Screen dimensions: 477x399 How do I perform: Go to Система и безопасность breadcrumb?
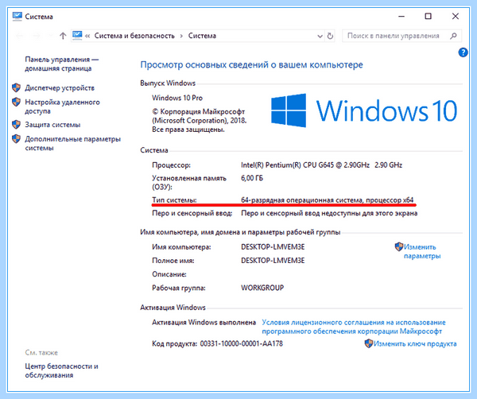coord(134,36)
